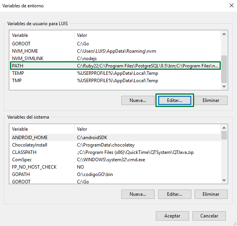The image size is (237, 226).
Task: Select the system GOROOT variable row
Action: 116,181
